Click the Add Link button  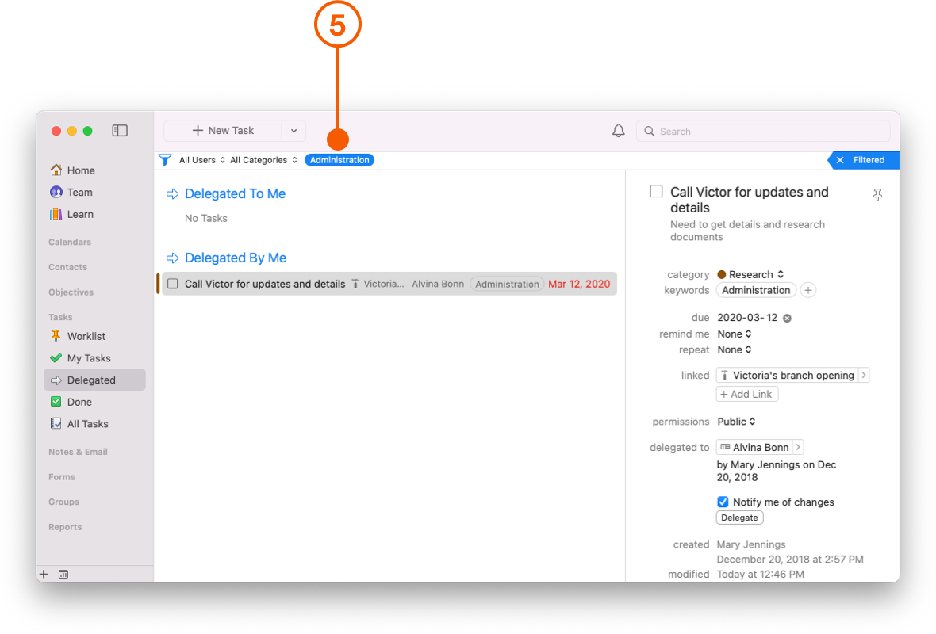click(x=747, y=395)
